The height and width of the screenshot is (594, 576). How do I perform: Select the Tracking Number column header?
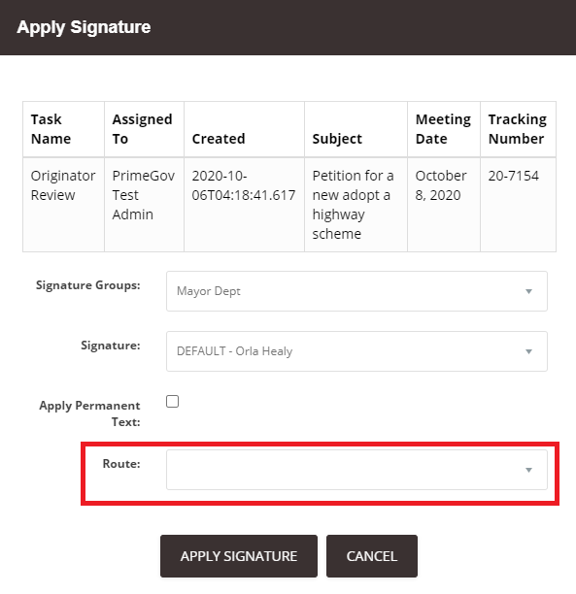[x=519, y=129]
